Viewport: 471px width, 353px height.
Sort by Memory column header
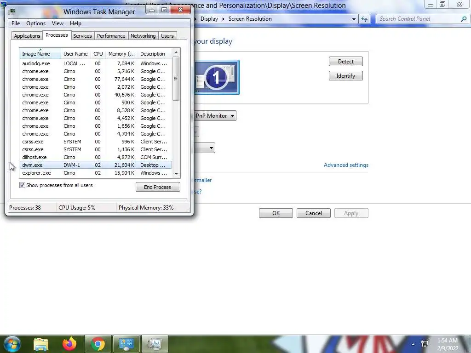coord(121,54)
